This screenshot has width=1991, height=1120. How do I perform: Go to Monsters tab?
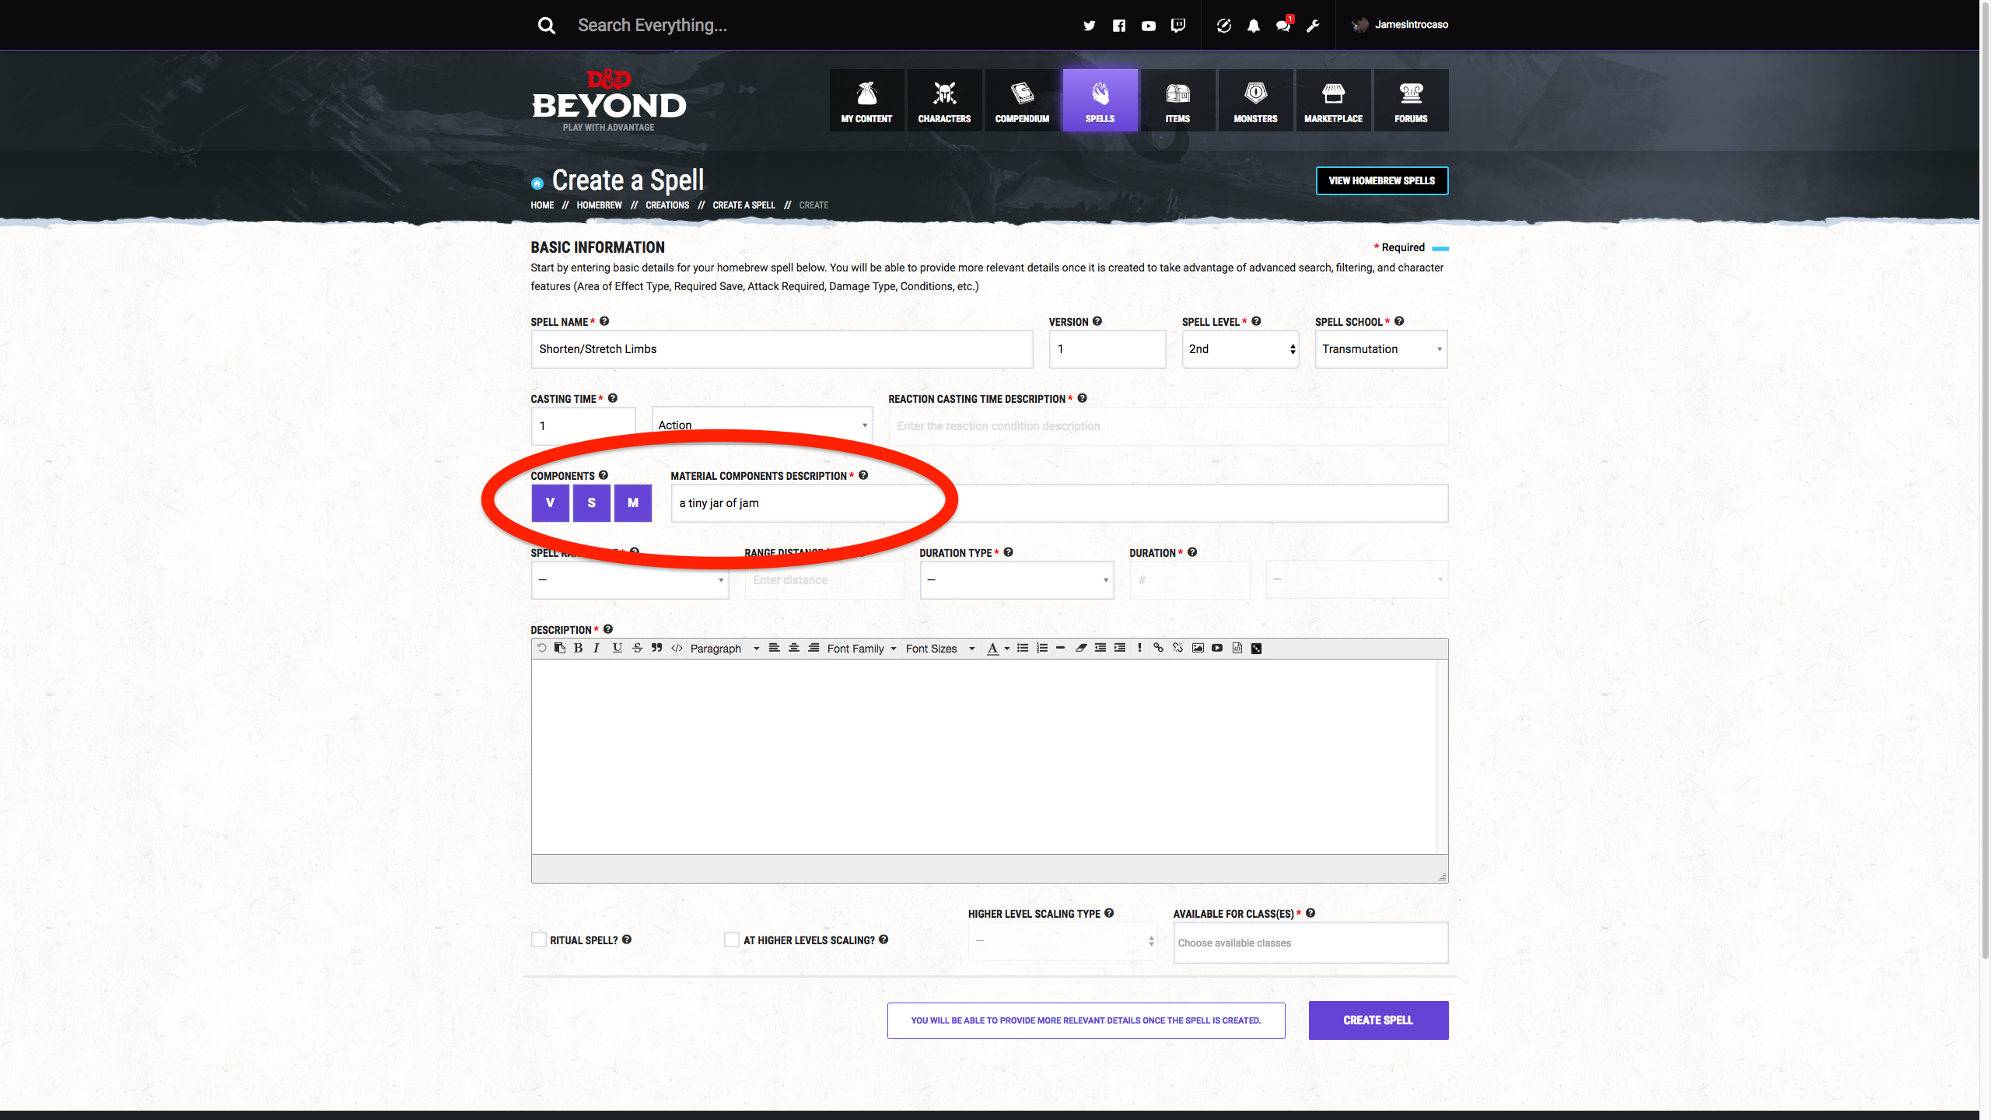click(1255, 100)
